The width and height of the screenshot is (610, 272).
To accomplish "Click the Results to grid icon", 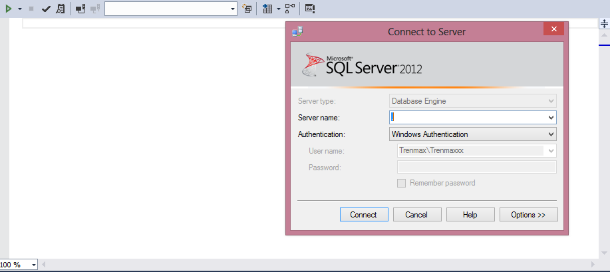I will pos(267,9).
